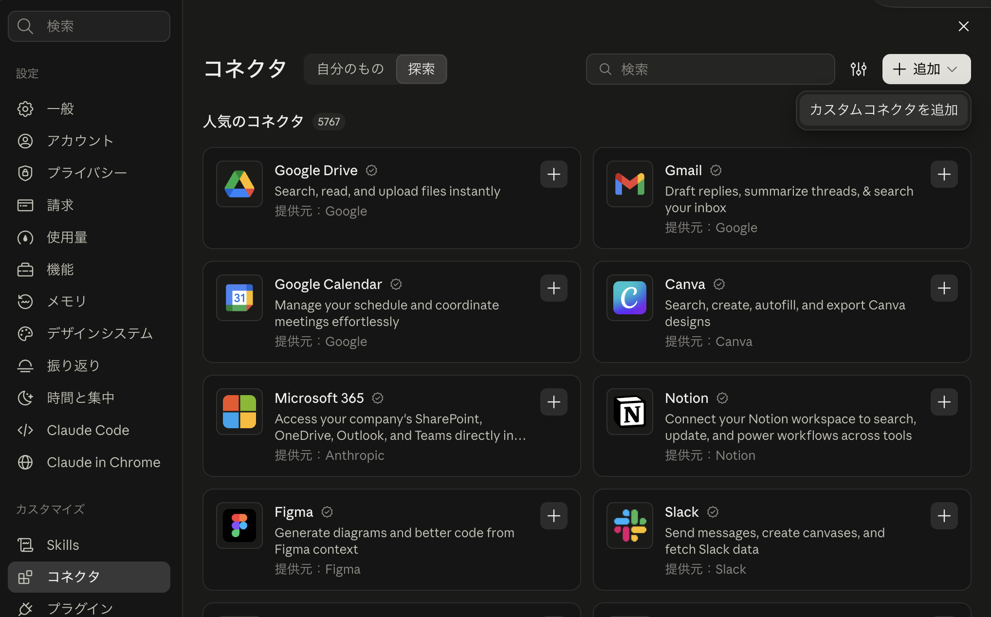
Task: Click the sidebar 検索 field
Action: click(x=89, y=26)
